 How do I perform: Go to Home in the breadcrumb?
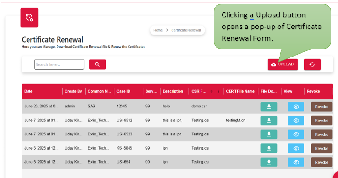pos(158,30)
